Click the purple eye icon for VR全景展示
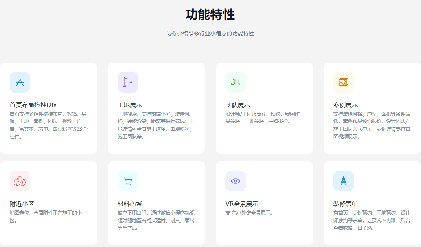 pyautogui.click(x=236, y=181)
